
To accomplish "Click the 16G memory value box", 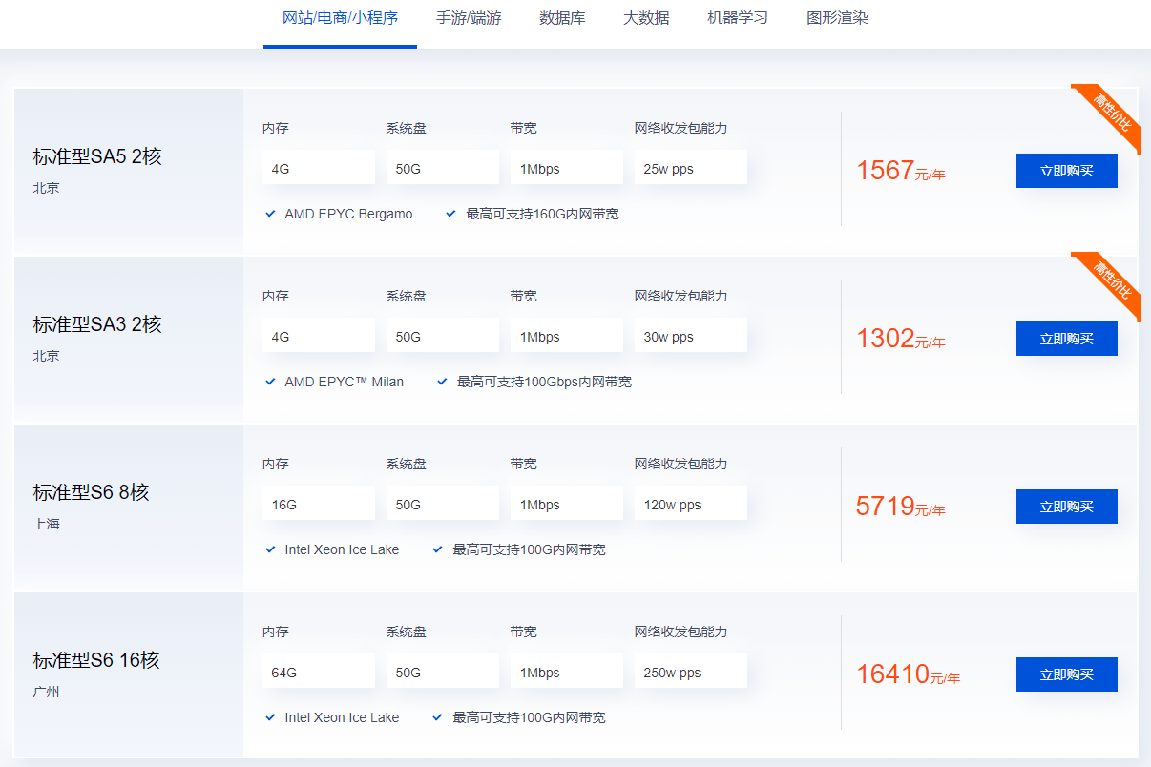I will point(319,503).
